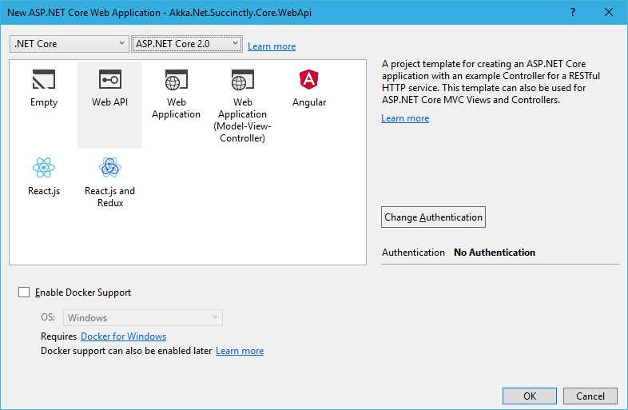This screenshot has height=410, width=628.
Task: Choose the Web API template icon
Action: click(109, 79)
